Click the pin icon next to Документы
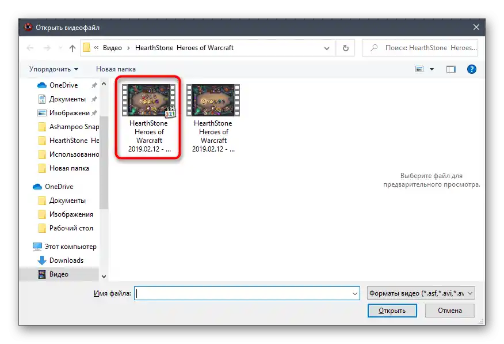The image size is (504, 344). (94, 99)
